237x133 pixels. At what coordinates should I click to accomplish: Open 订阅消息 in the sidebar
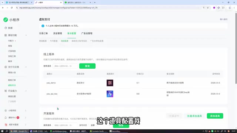12,51
